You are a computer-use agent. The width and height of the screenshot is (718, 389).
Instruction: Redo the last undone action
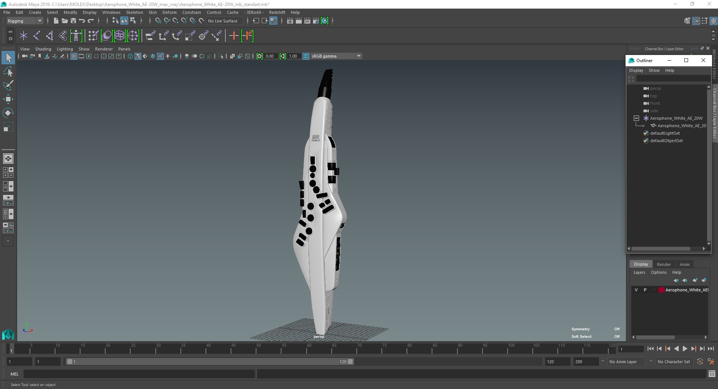[x=91, y=21]
